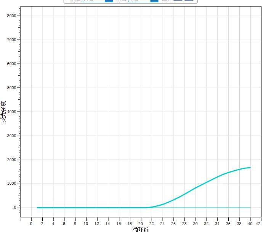Viewport: 263px width, 232px height.
Task: Click cycle number 38 on the x-axis
Action: 239,224
